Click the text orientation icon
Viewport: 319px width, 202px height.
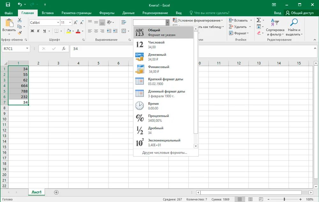(x=109, y=22)
